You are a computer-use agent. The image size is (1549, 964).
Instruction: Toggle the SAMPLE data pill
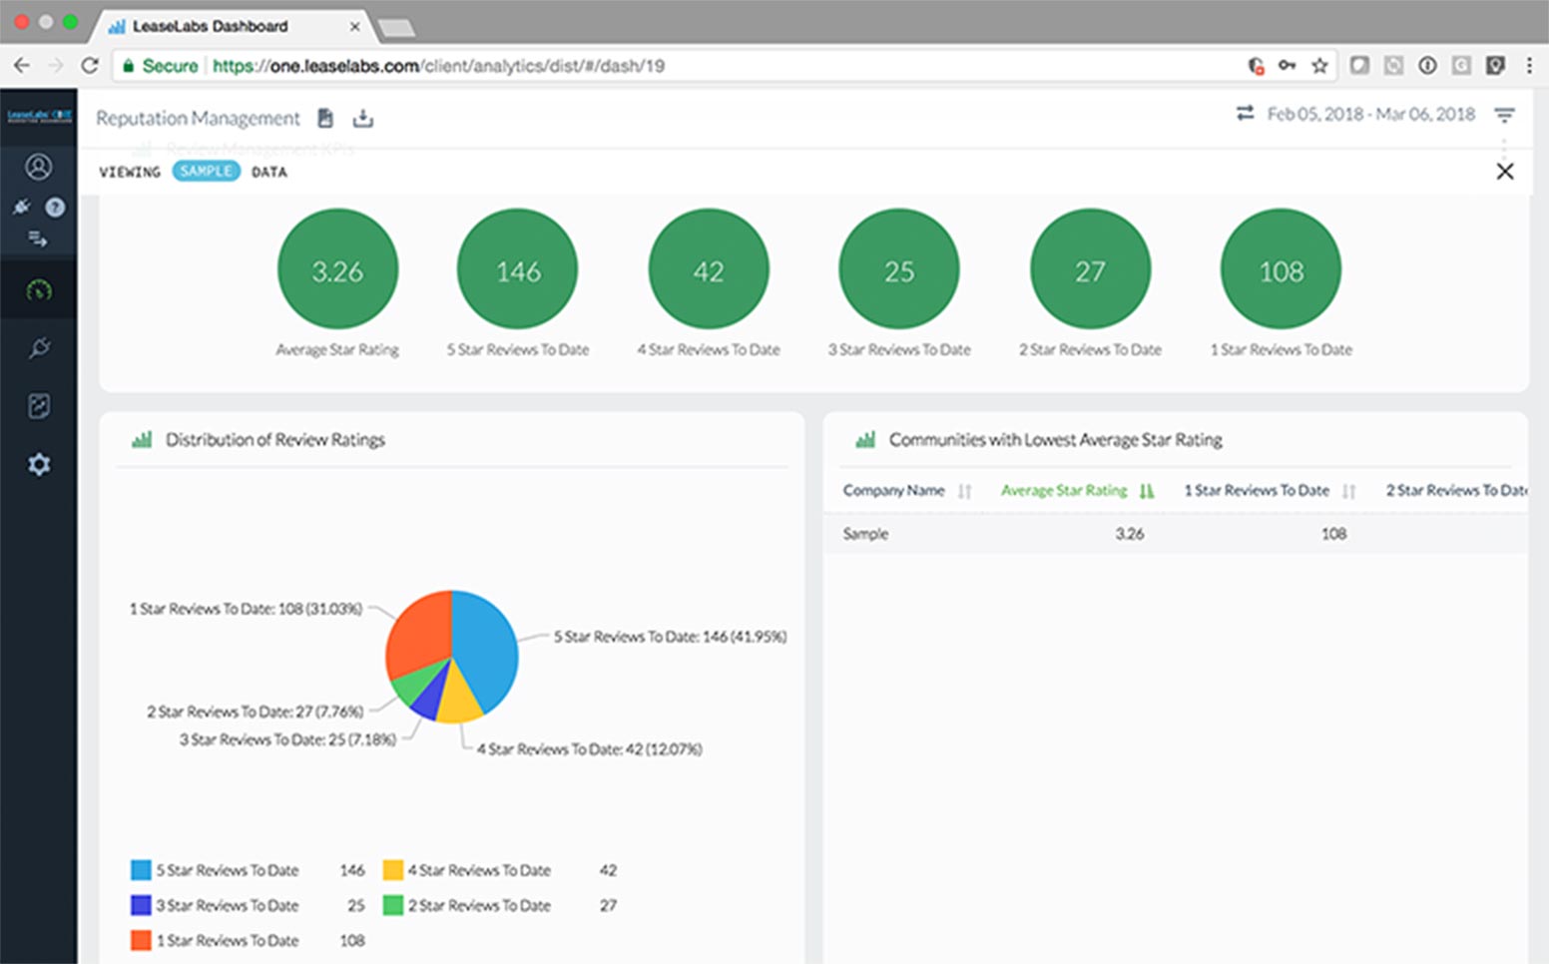206,172
